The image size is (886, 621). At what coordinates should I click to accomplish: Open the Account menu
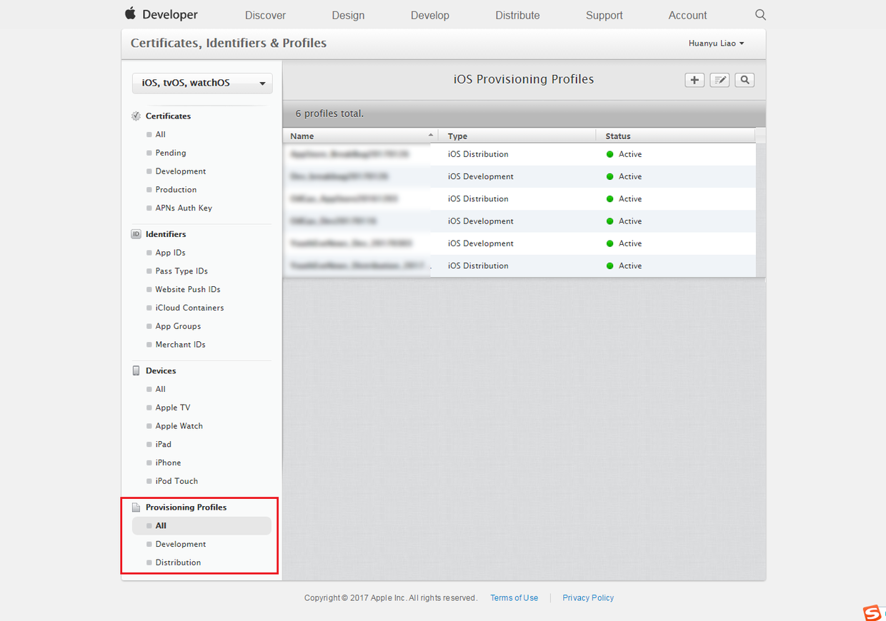tap(687, 15)
